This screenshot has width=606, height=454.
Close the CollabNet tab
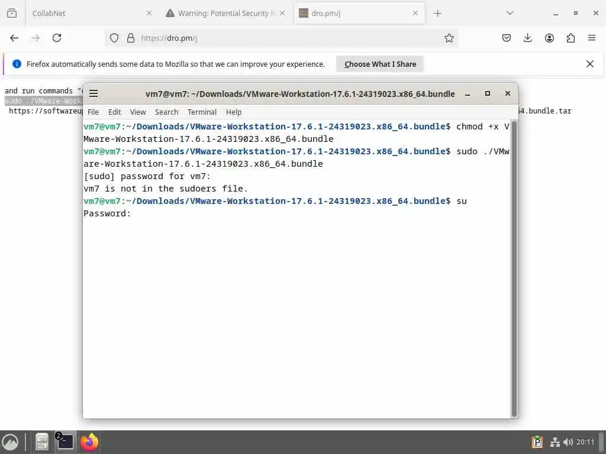pyautogui.click(x=149, y=13)
